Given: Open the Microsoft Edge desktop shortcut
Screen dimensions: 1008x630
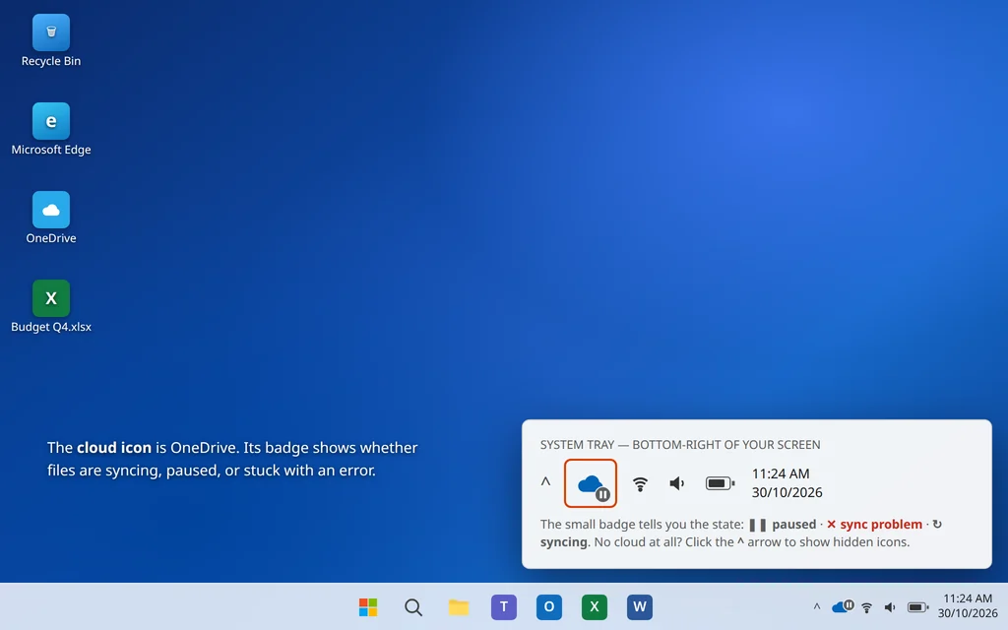Looking at the screenshot, I should click(x=51, y=129).
